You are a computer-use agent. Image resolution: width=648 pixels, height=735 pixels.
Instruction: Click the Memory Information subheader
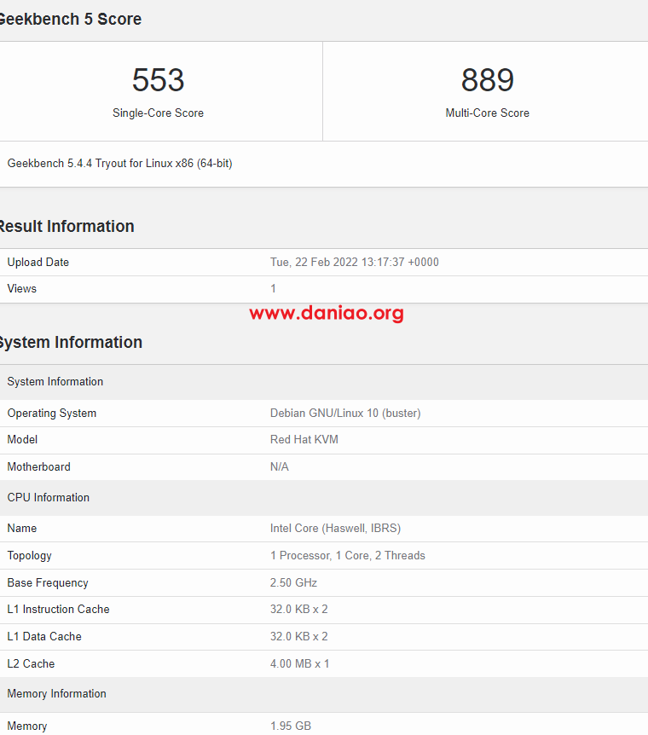324,694
